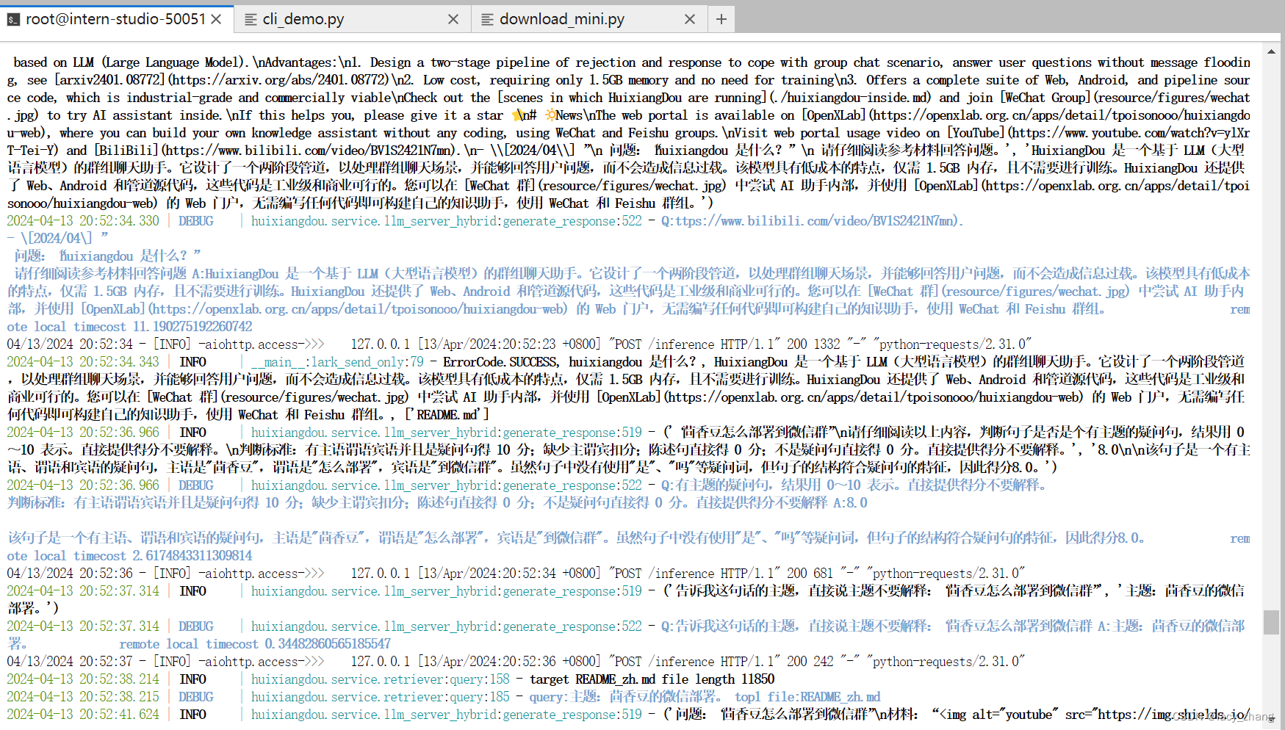Click the 'POST /inference HTTP/1.1" 200 242' entry
Screen dimensions: 1285x730
(x=721, y=662)
